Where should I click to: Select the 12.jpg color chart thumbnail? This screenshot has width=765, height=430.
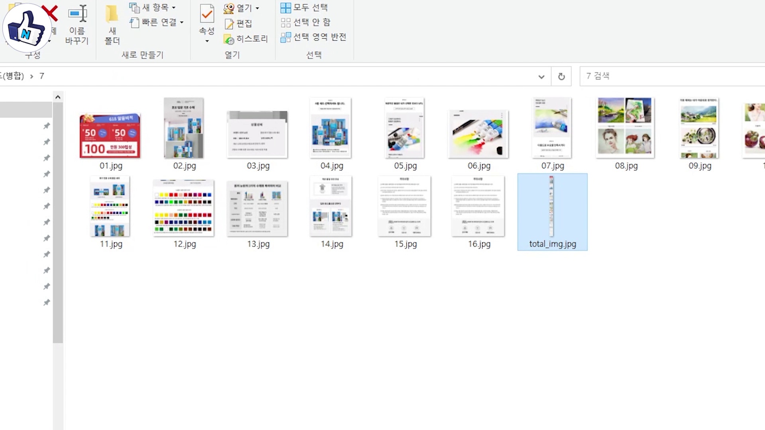coord(184,208)
